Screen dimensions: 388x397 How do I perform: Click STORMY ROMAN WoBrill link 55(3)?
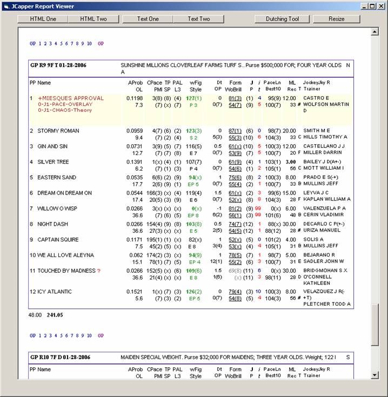pos(235,138)
